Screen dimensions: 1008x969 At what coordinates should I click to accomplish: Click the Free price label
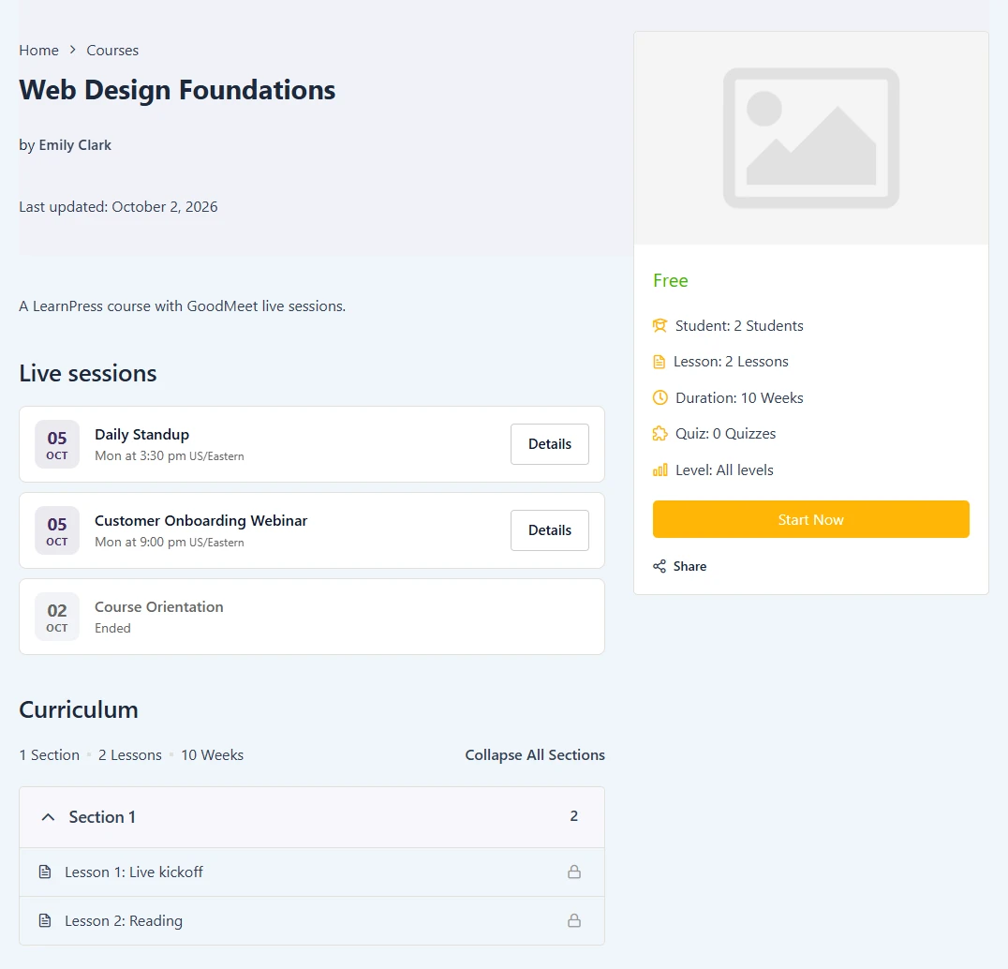tap(671, 281)
